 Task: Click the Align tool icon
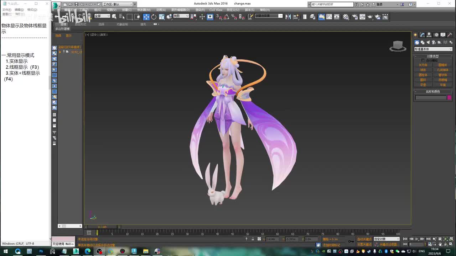(296, 17)
